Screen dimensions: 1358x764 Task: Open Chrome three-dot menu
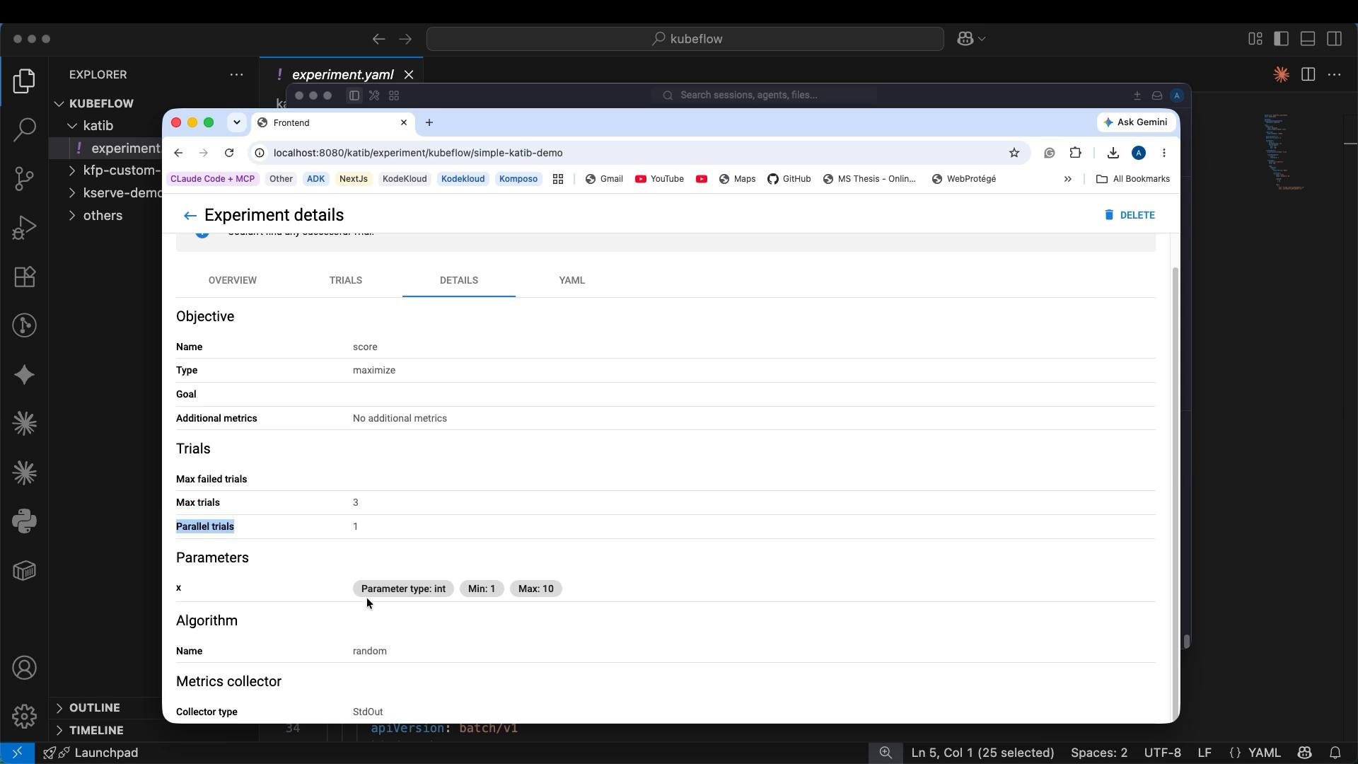tap(1164, 153)
